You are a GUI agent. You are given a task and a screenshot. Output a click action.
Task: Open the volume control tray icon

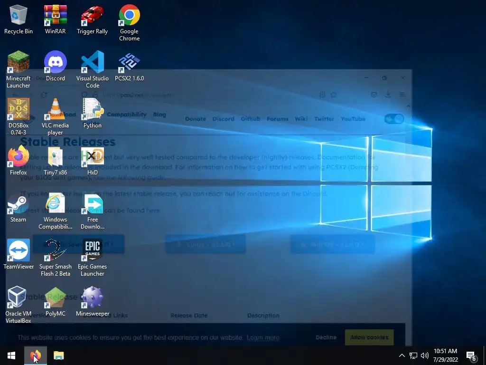425,355
